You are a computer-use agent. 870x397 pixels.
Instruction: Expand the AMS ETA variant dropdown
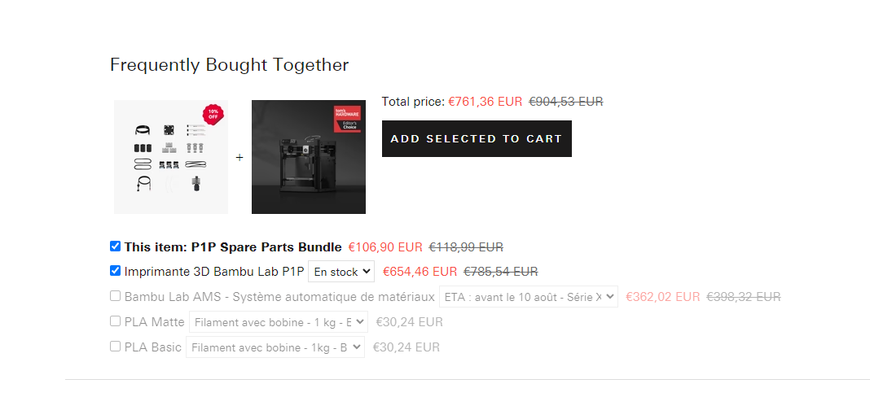(x=528, y=297)
